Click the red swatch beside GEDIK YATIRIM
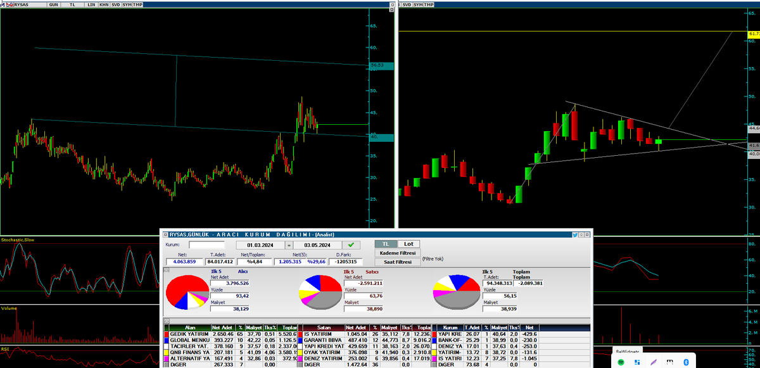The image size is (760, 368). coord(167,334)
